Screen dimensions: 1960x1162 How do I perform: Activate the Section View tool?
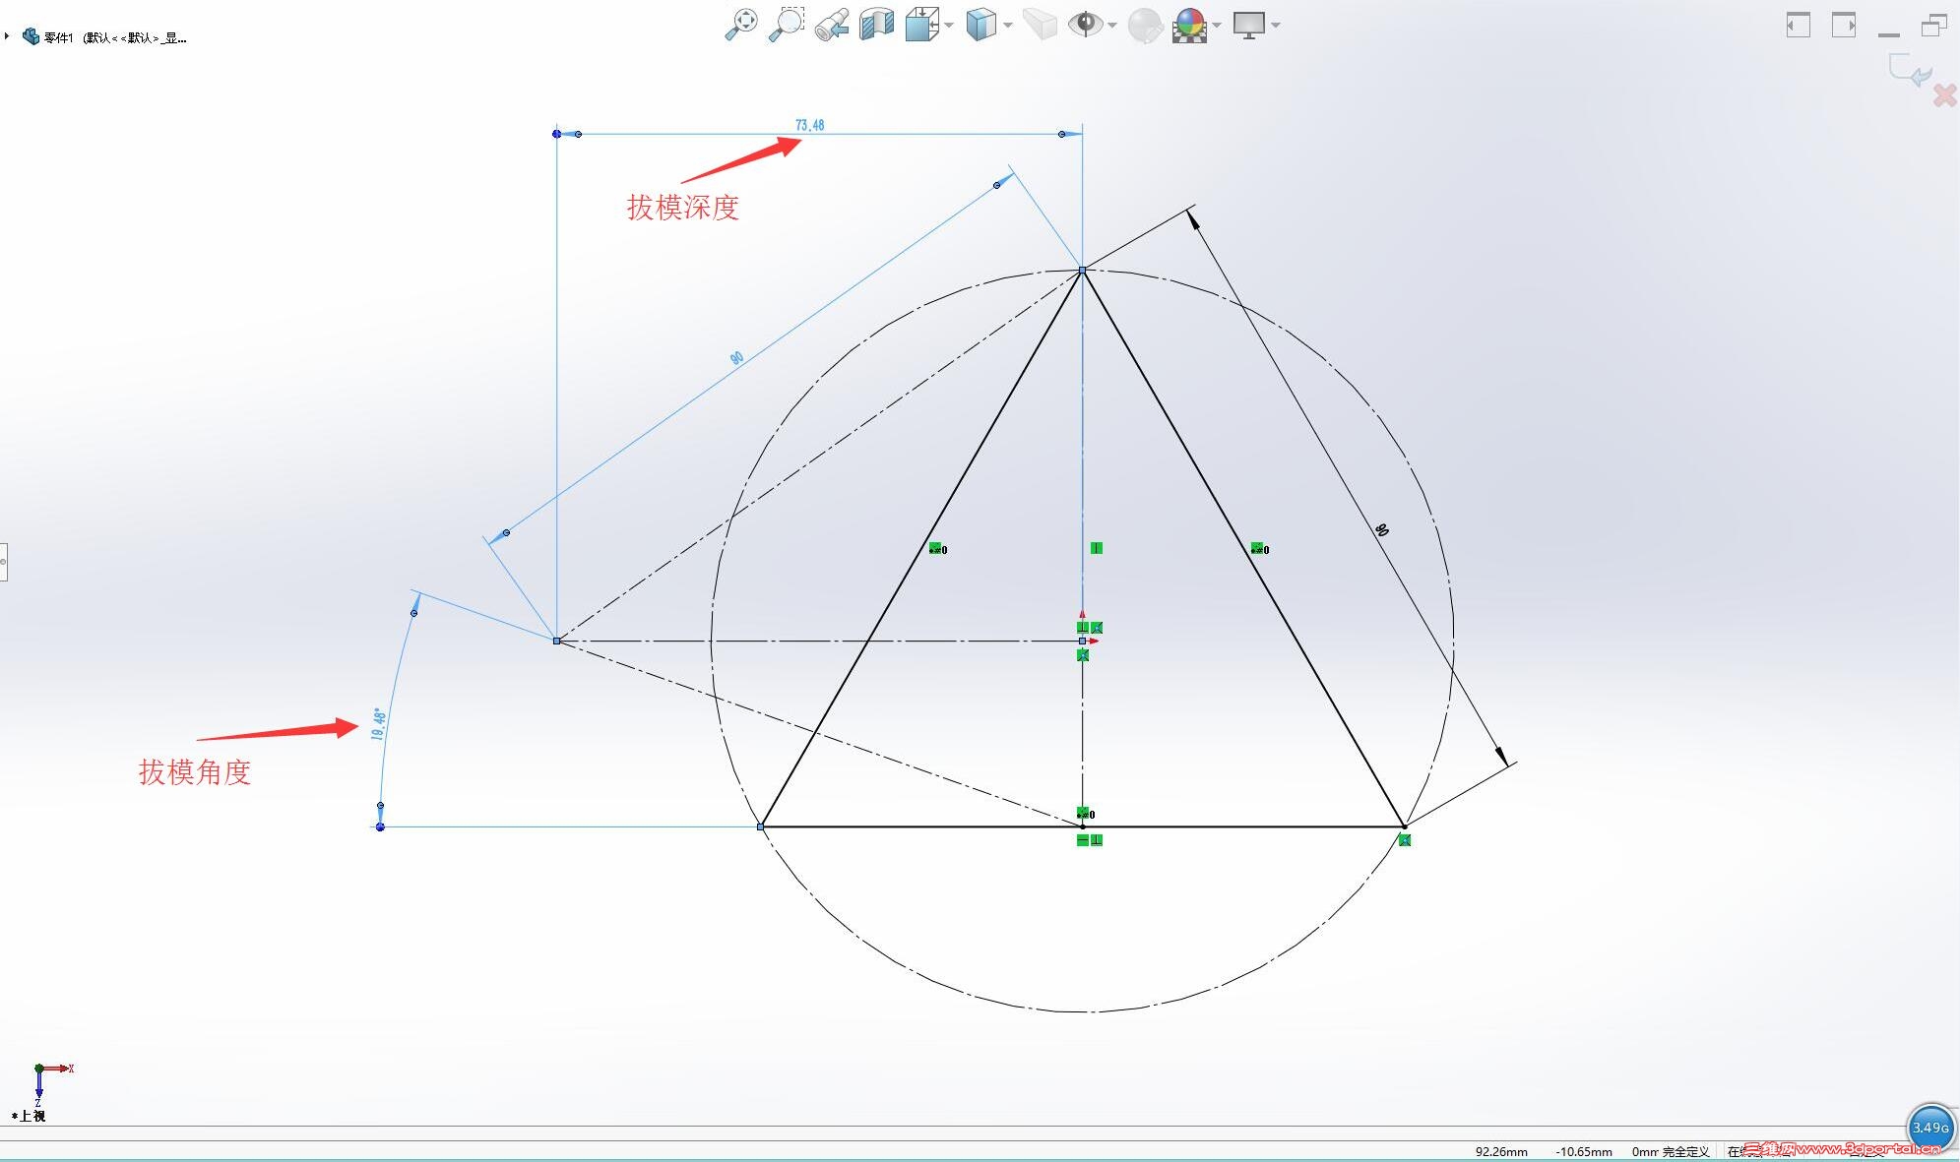tap(876, 24)
